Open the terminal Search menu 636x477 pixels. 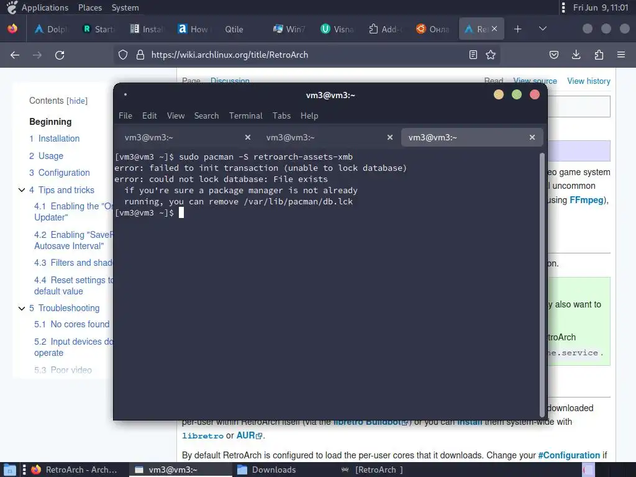point(206,116)
